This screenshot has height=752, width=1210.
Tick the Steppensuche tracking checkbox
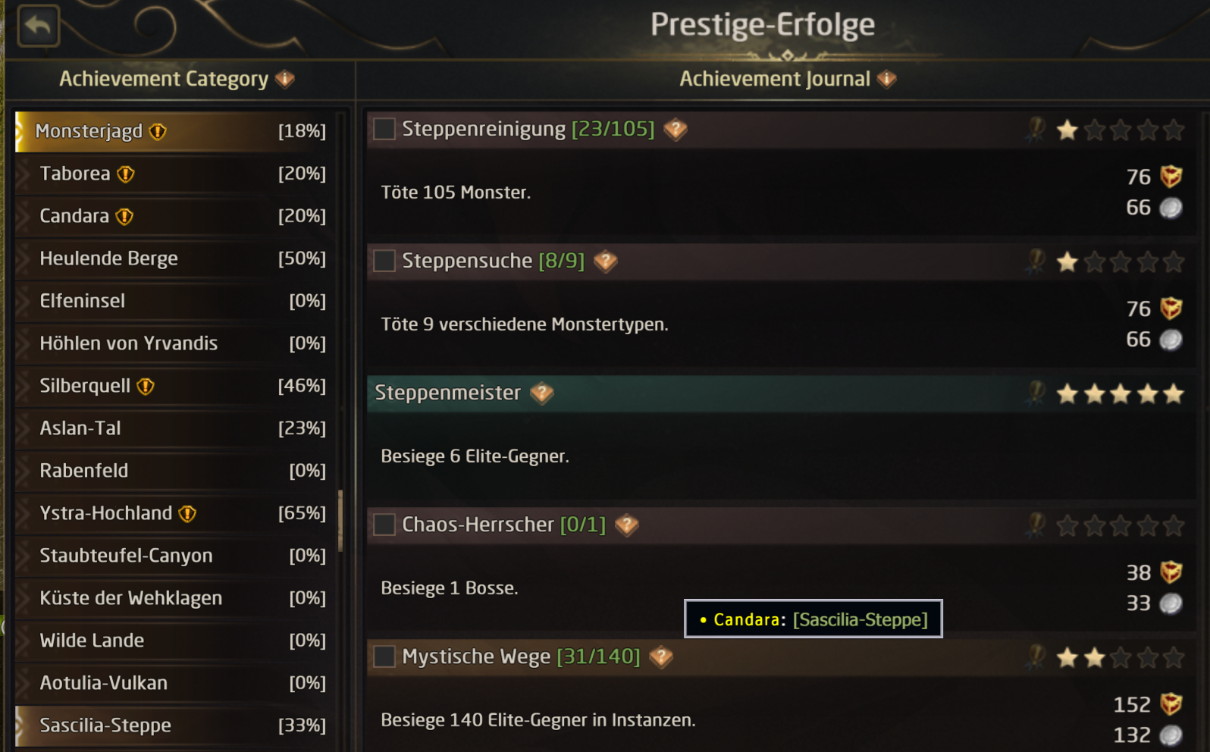384,261
